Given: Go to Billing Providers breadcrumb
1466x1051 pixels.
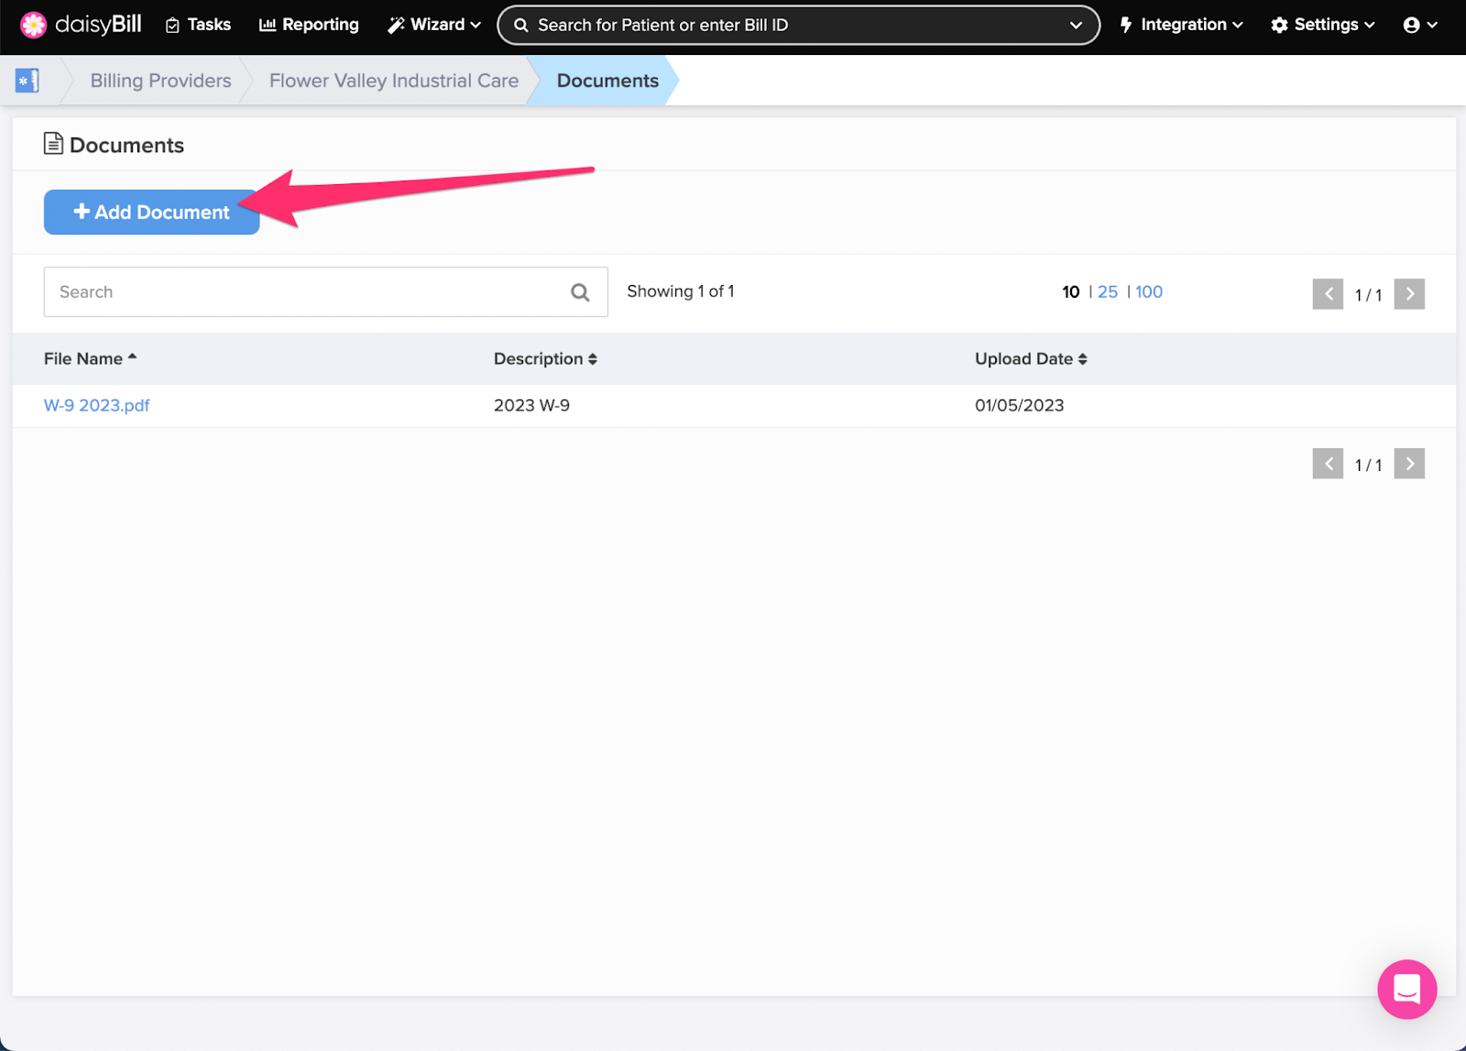Looking at the screenshot, I should (x=160, y=81).
